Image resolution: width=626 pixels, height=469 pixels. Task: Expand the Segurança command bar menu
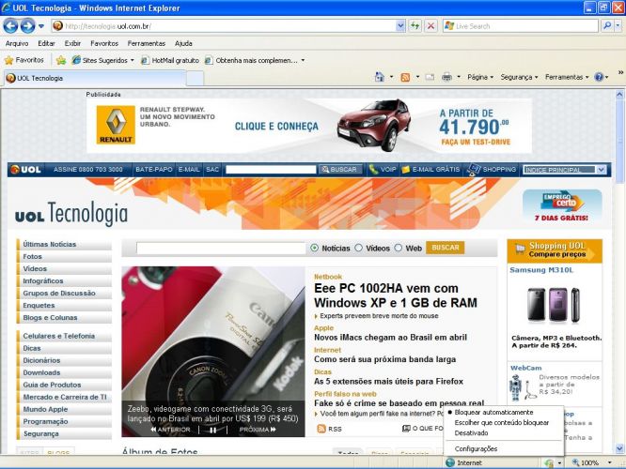[519, 77]
